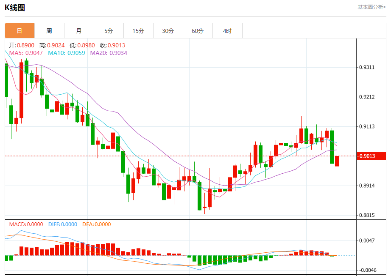The height and width of the screenshot is (276, 391).
Task: Click the 0.9013 current price label
Action: point(371,156)
